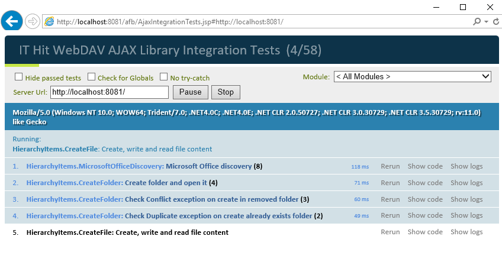Open the address bar autocomplete dropdown arrow
Screen dimensions: 502x278
(487, 22)
